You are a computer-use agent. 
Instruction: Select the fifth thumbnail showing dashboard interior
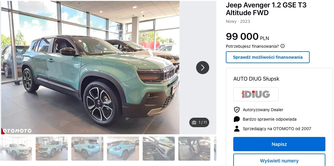pos(159,149)
